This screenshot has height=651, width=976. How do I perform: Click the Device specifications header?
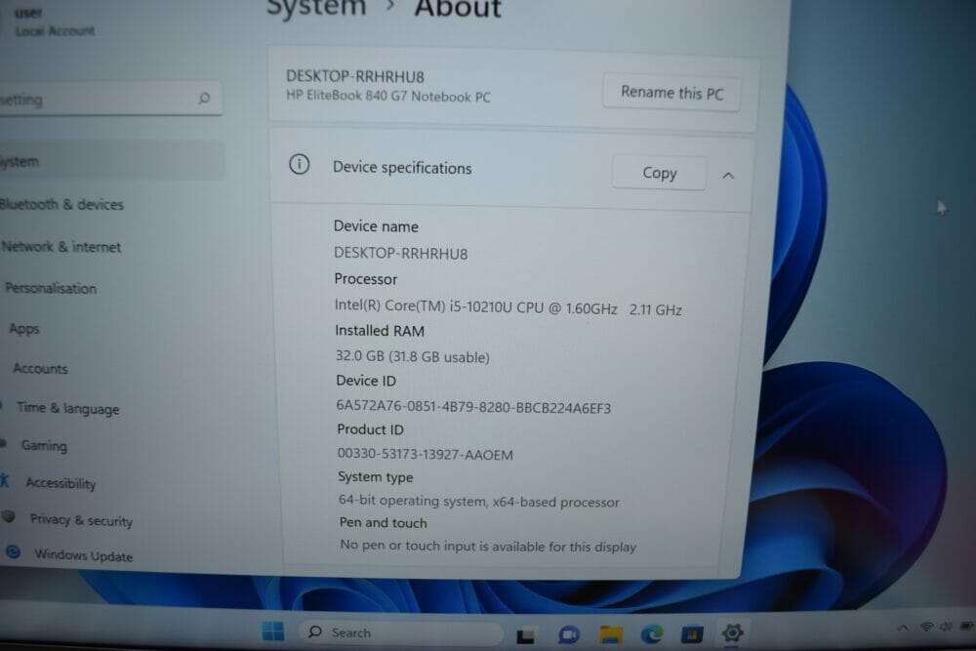point(402,168)
